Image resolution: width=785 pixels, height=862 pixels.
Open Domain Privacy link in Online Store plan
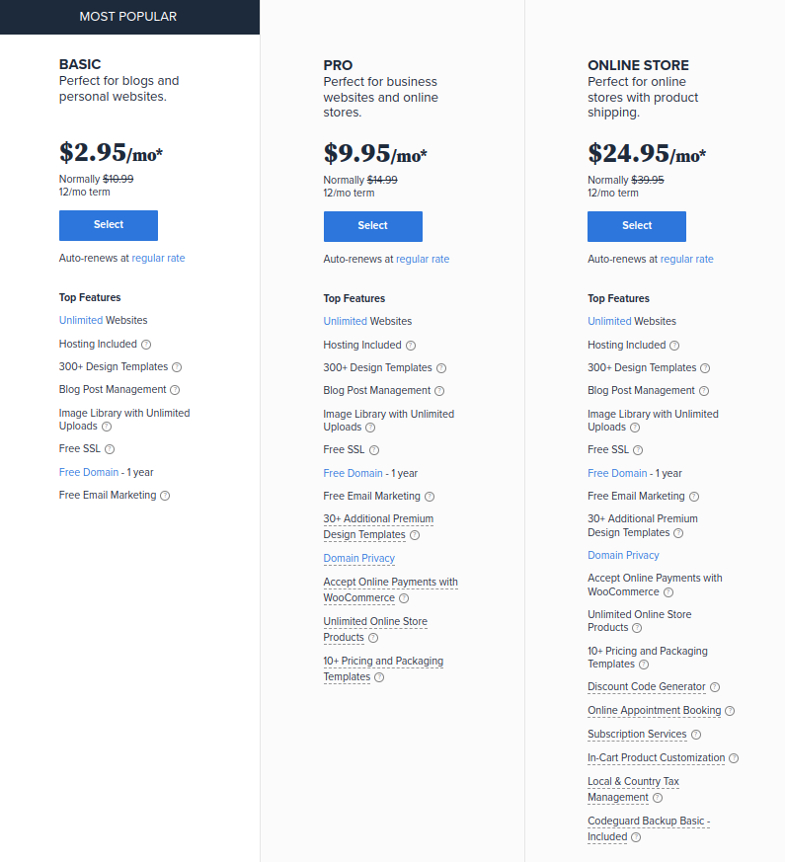623,556
